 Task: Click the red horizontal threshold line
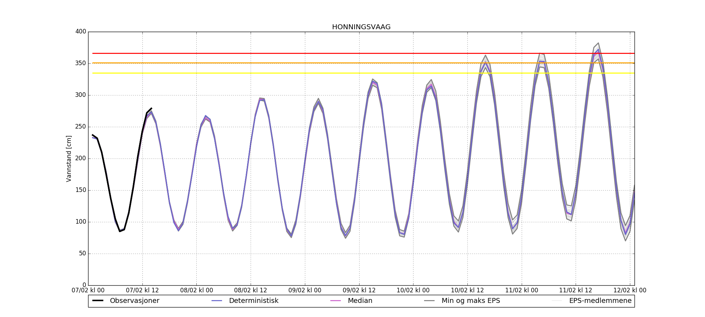pos(282,54)
